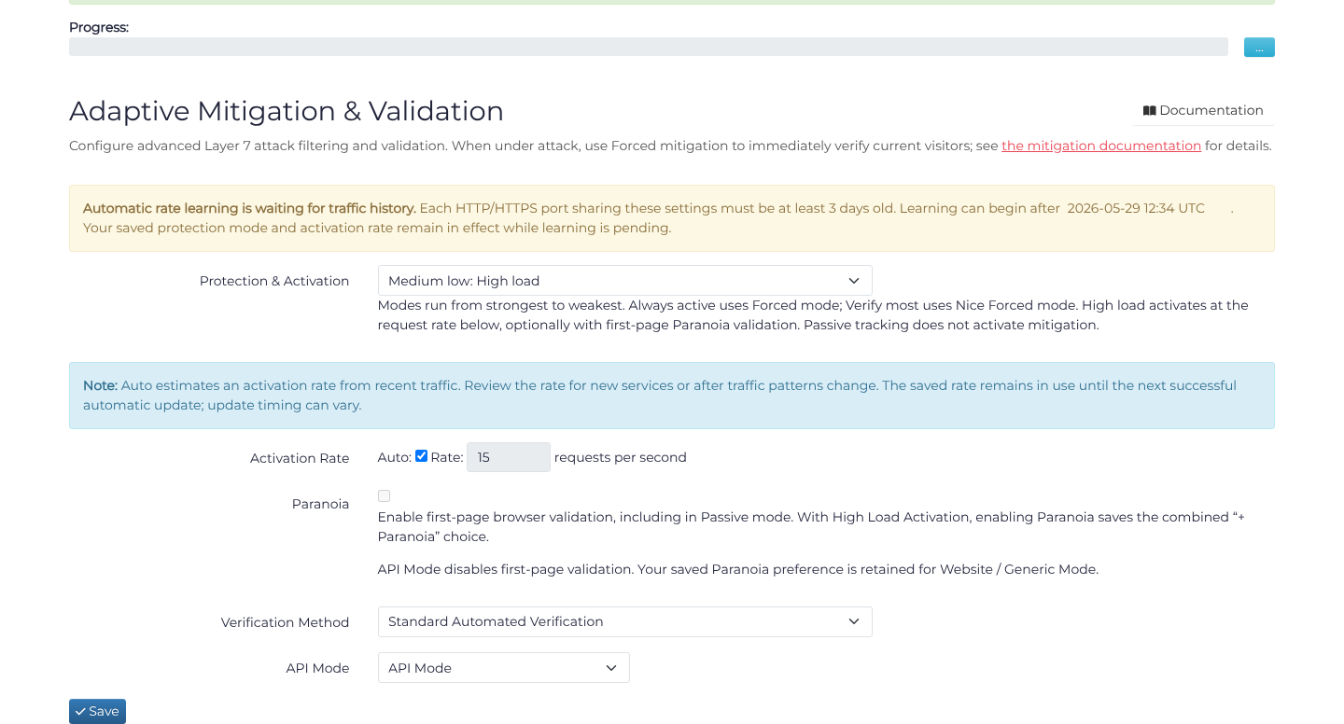The width and height of the screenshot is (1344, 724).
Task: Click the API Mode field label
Action: click(x=317, y=668)
